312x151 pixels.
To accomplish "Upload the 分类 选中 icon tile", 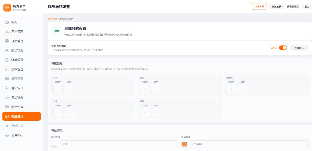I will pos(156,89).
